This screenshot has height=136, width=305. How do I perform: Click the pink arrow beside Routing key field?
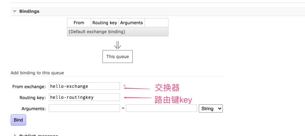point(138,98)
